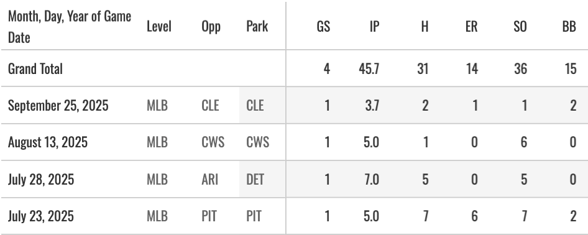Select the ARI opponent cell
The width and height of the screenshot is (588, 235).
coord(209,179)
